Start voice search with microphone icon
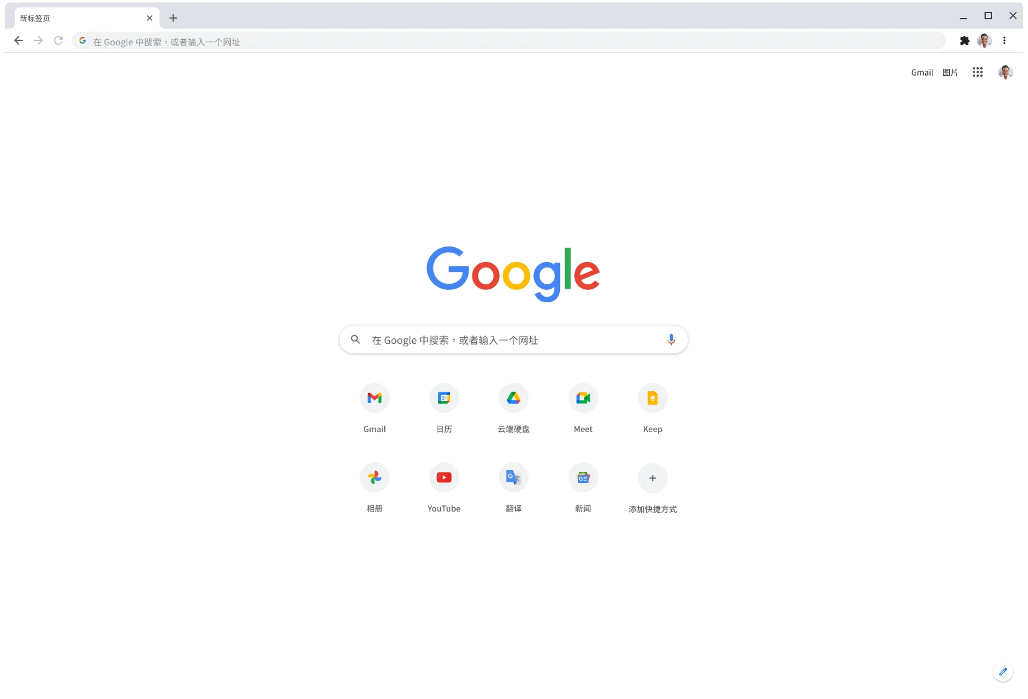 click(671, 340)
